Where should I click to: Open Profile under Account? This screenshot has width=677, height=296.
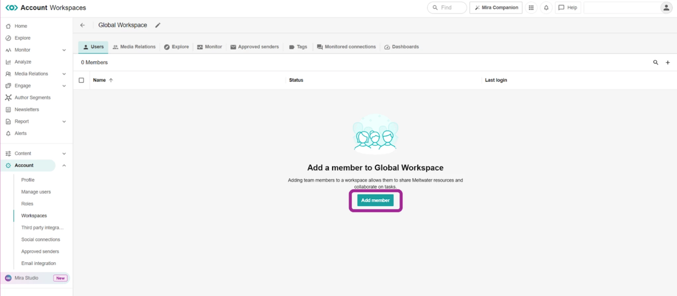click(x=28, y=180)
